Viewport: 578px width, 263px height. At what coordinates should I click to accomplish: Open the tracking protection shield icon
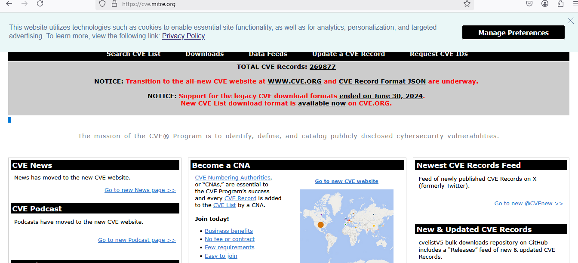pyautogui.click(x=102, y=4)
